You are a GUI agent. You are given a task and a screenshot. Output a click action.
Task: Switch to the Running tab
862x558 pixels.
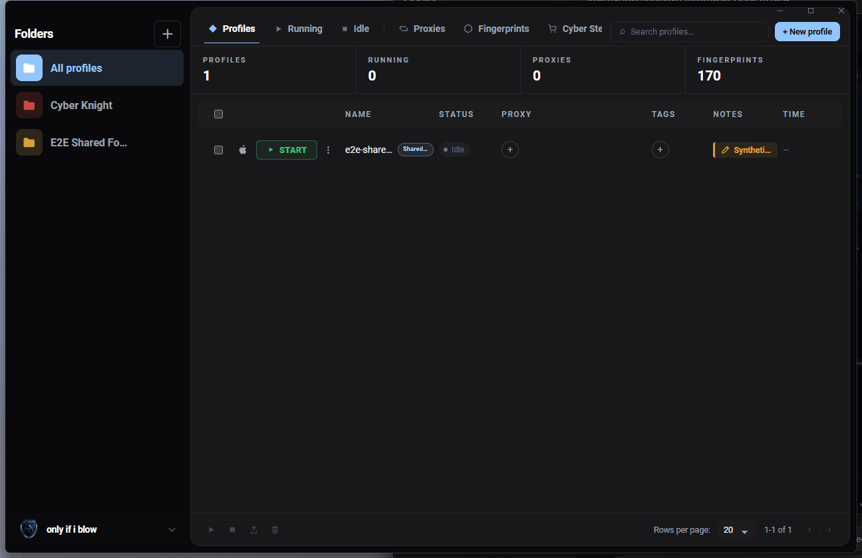coord(299,29)
